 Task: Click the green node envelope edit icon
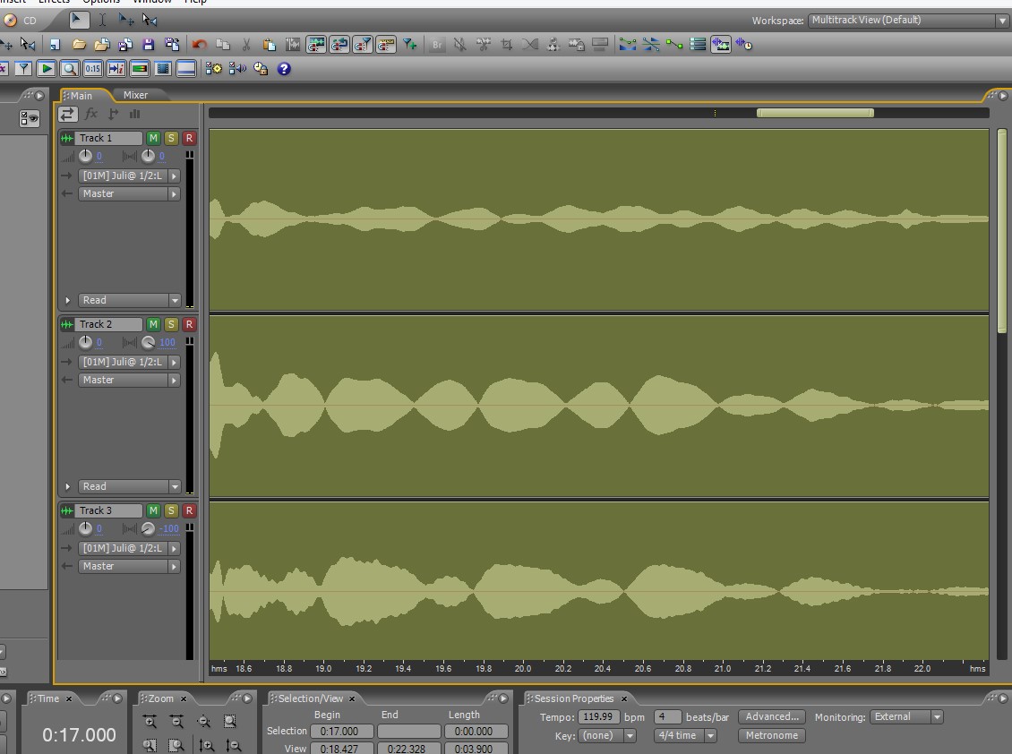click(674, 45)
